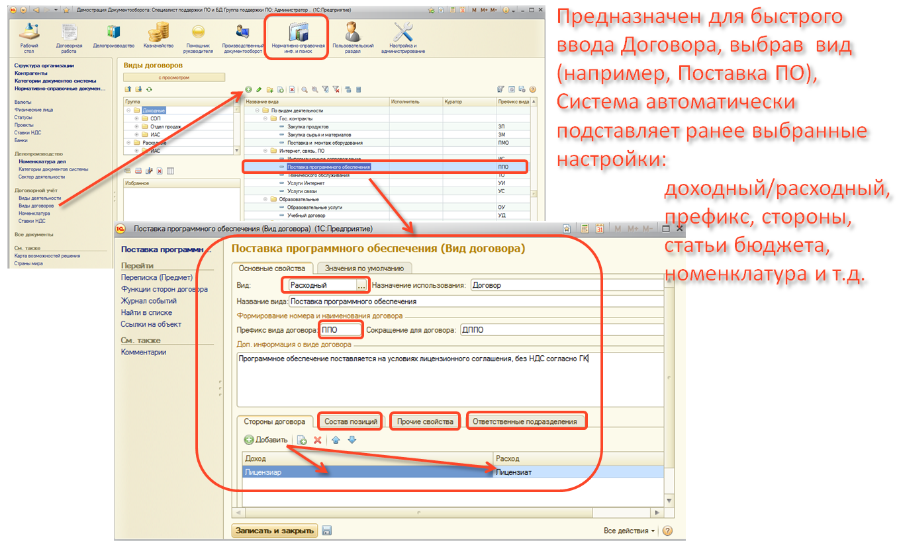897x545 pixels.
Task: Click the save diskette icon in dialog
Action: [x=327, y=530]
